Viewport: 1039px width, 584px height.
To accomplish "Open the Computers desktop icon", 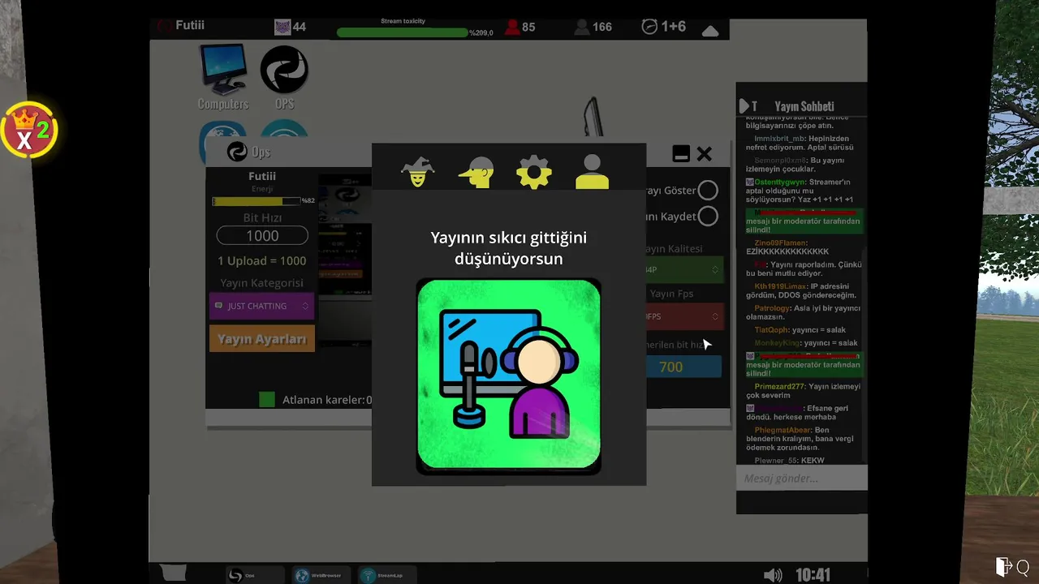I will click(223, 77).
